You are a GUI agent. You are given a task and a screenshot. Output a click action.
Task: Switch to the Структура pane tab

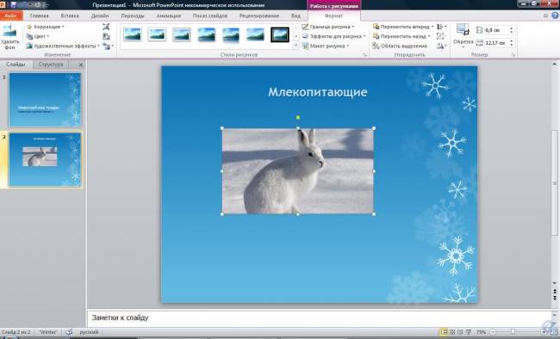point(51,65)
